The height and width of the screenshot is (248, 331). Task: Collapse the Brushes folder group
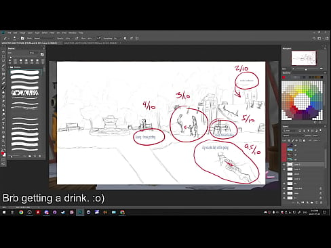[9, 67]
